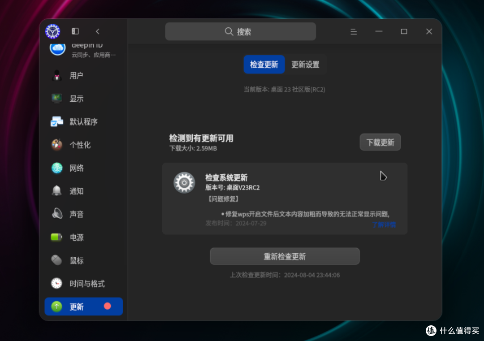Viewport: 484px width, 341px height.
Task: Click the 个性化 palette icon
Action: click(57, 145)
